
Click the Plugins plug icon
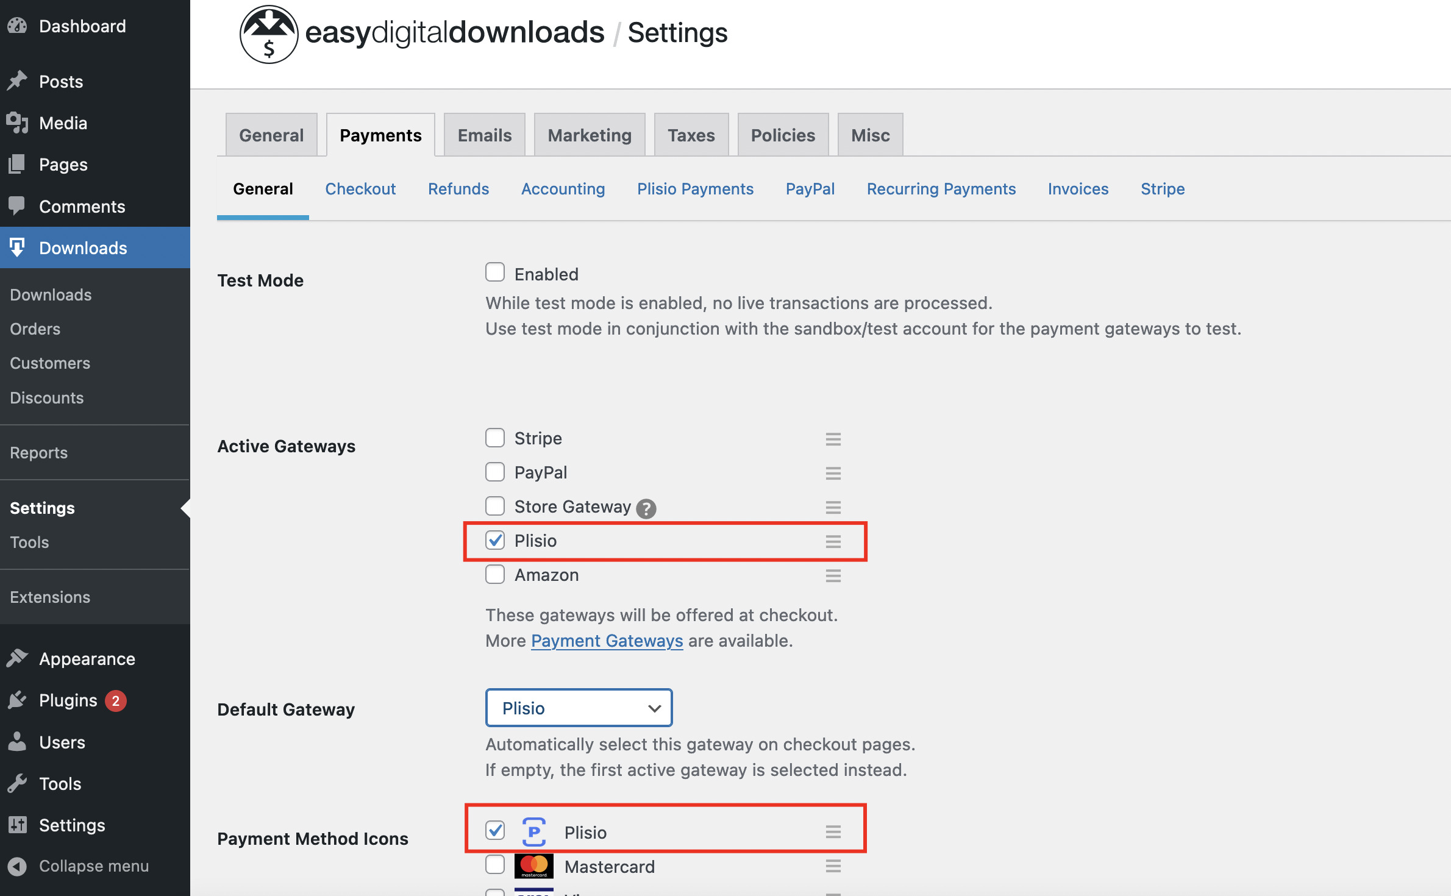click(17, 700)
